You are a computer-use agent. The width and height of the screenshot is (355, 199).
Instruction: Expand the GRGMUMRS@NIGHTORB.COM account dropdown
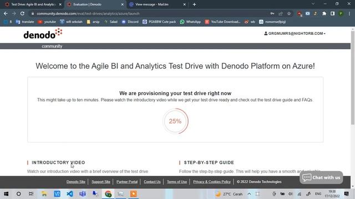tap(295, 33)
